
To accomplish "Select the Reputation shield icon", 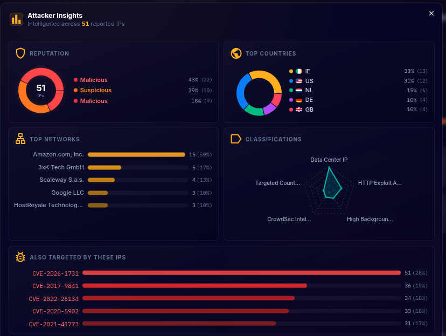I will click(x=20, y=53).
